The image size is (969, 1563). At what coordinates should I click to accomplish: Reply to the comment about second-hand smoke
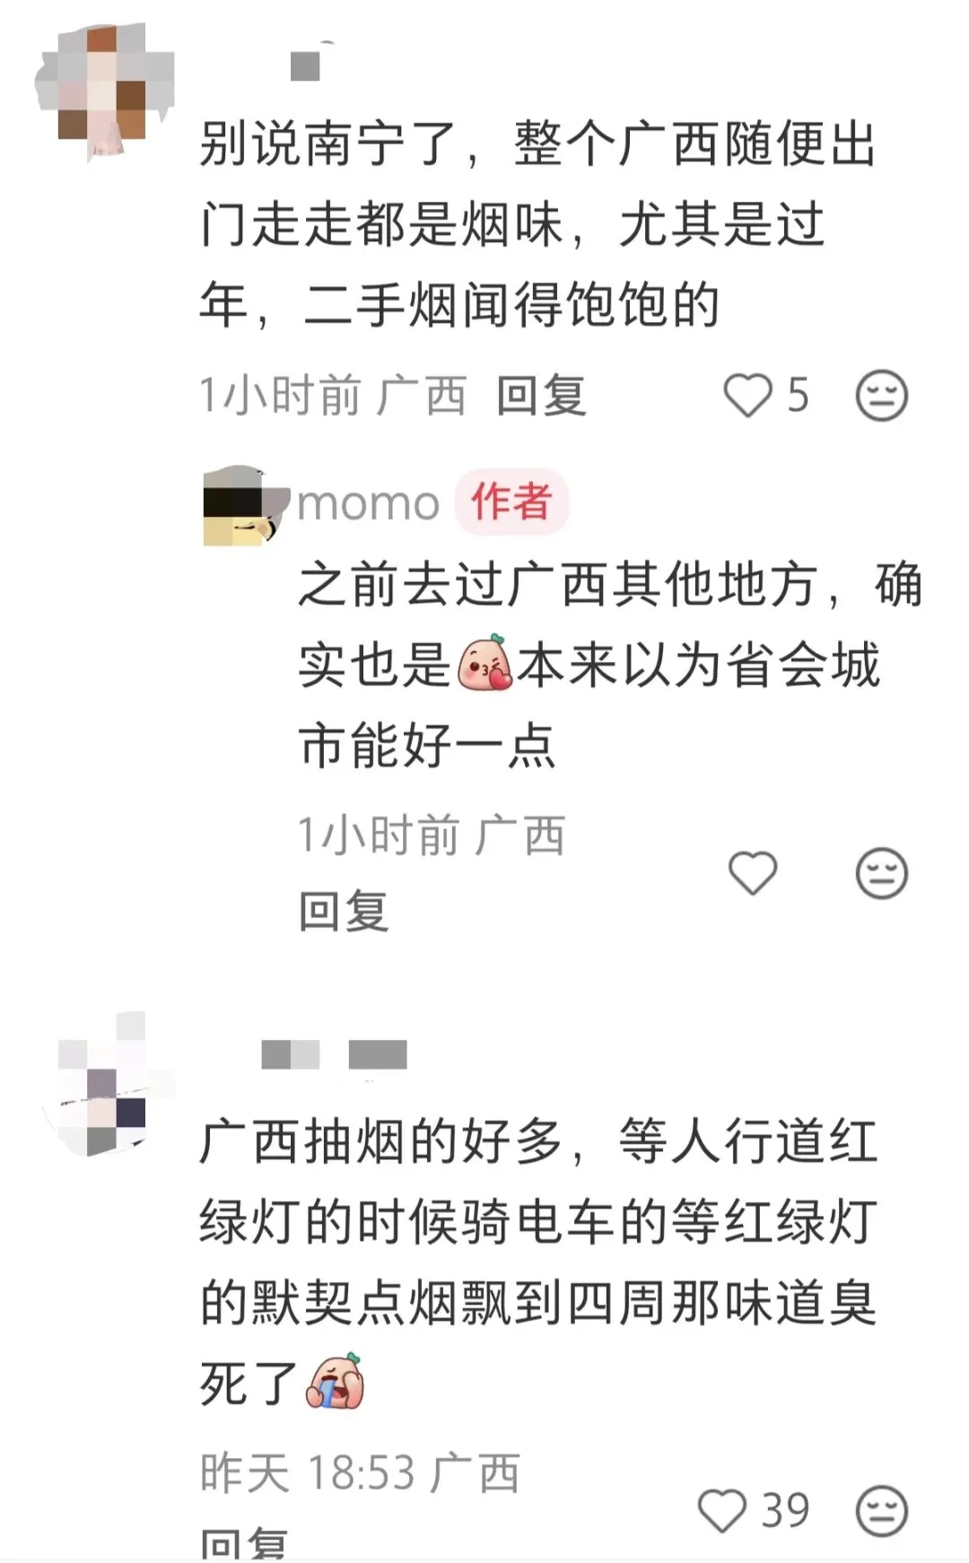click(542, 396)
